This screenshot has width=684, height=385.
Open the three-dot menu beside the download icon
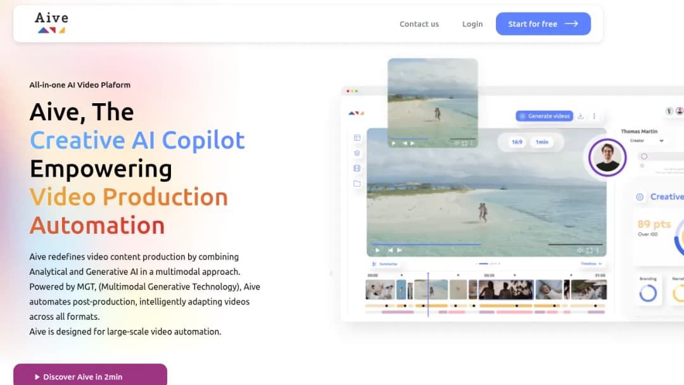pos(593,116)
